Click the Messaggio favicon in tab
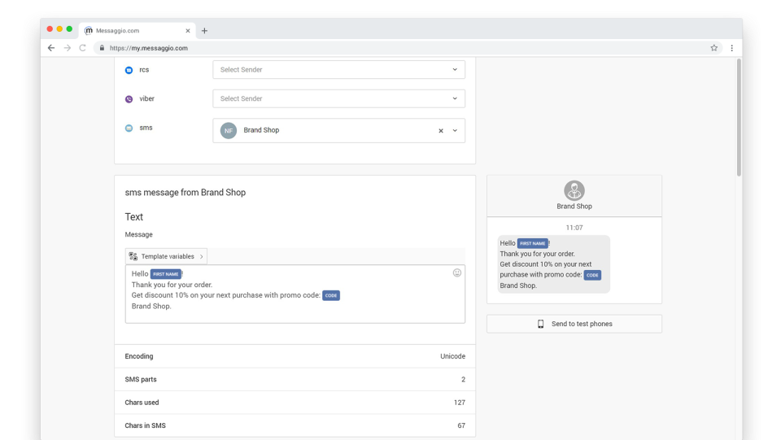This screenshot has width=781, height=440. coord(89,30)
